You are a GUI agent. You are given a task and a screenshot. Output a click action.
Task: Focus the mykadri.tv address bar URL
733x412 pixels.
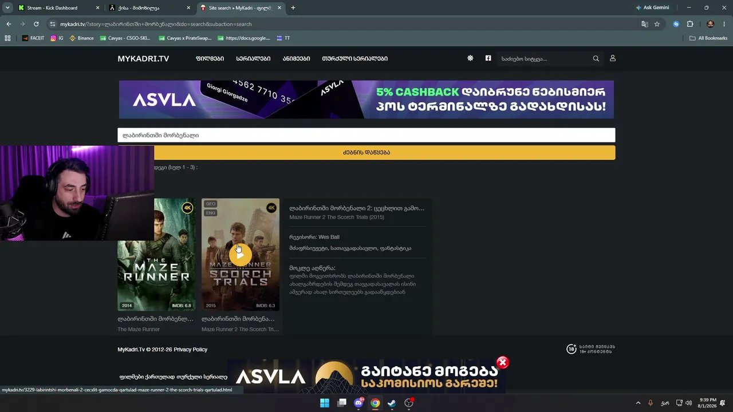coord(156,24)
